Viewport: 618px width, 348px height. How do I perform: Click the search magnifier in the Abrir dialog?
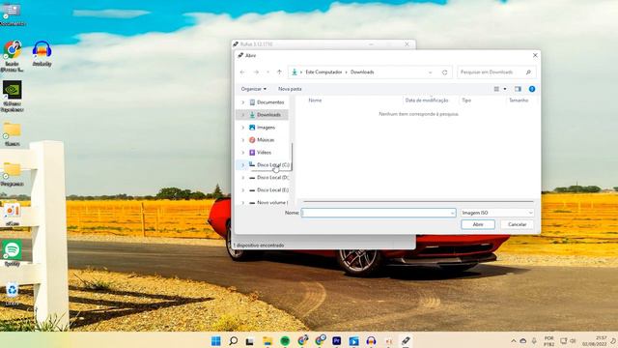pyautogui.click(x=528, y=72)
